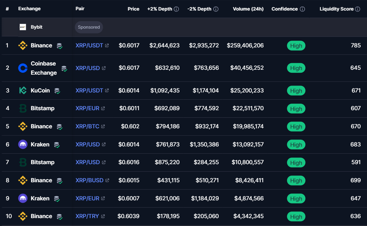Image resolution: width=367 pixels, height=226 pixels.
Task: Click the Binance logo in the XRP/BUSD row
Action: [23, 180]
